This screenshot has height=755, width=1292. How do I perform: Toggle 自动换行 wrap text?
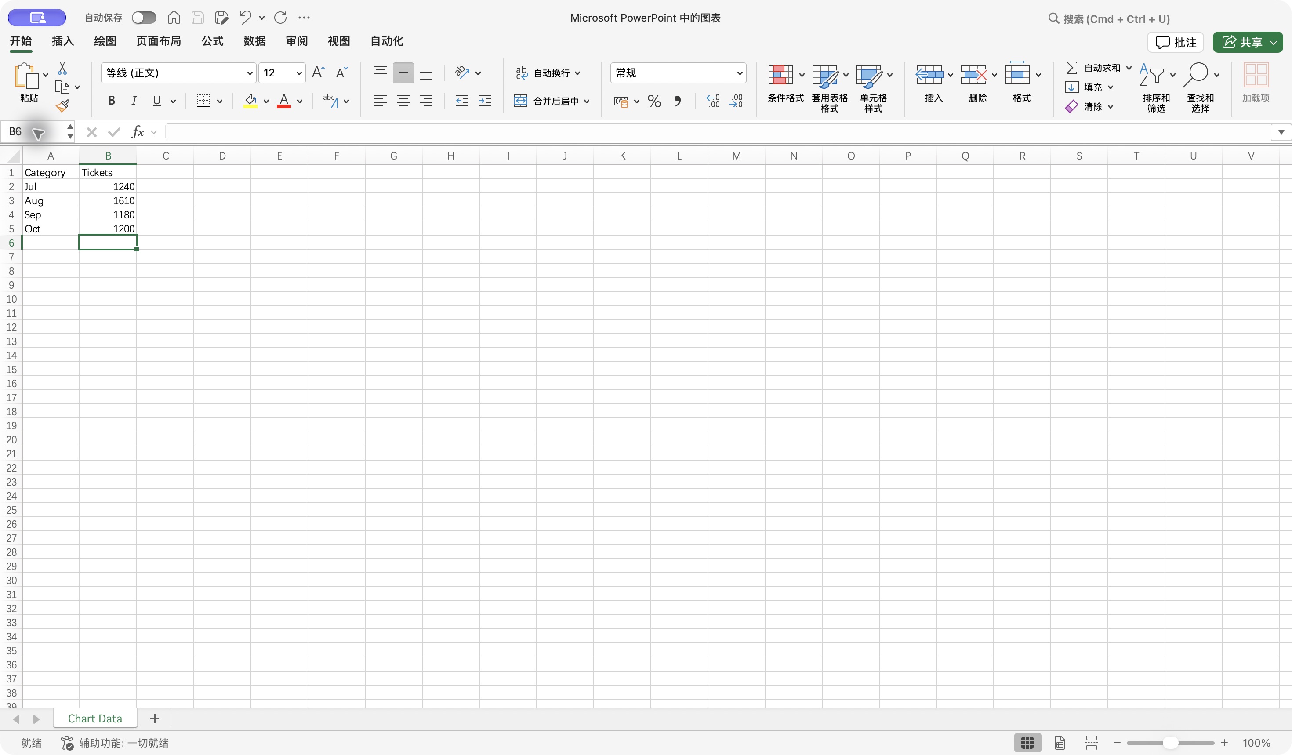pos(548,73)
